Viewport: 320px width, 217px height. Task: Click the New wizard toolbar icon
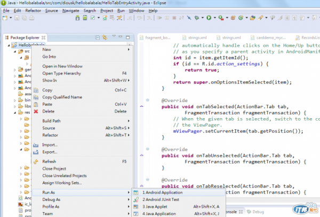coord(5,18)
